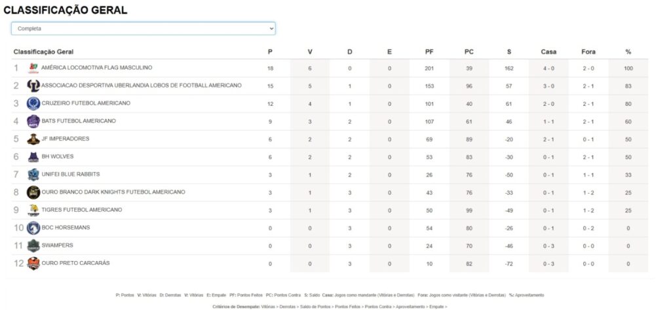Click the Bats Futebol Americano logo
The width and height of the screenshot is (671, 310).
click(x=33, y=121)
